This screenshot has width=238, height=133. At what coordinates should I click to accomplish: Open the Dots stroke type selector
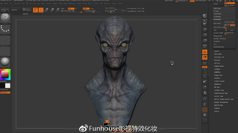point(5,29)
